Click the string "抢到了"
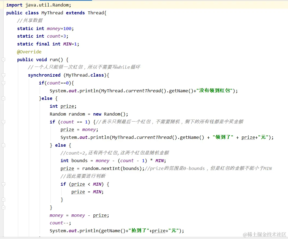This screenshot has width=288, height=239. tap(139, 231)
